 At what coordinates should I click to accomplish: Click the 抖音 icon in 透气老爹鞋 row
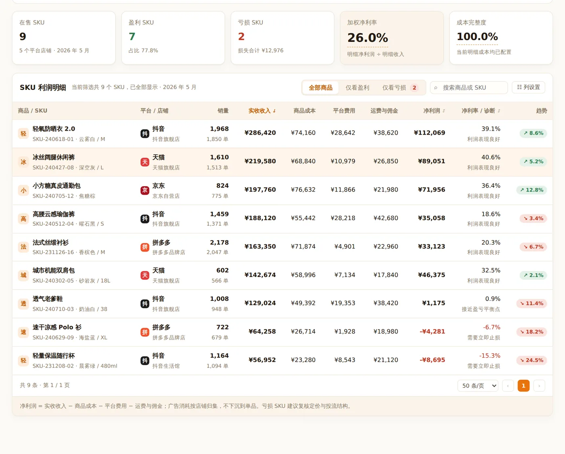(x=145, y=304)
